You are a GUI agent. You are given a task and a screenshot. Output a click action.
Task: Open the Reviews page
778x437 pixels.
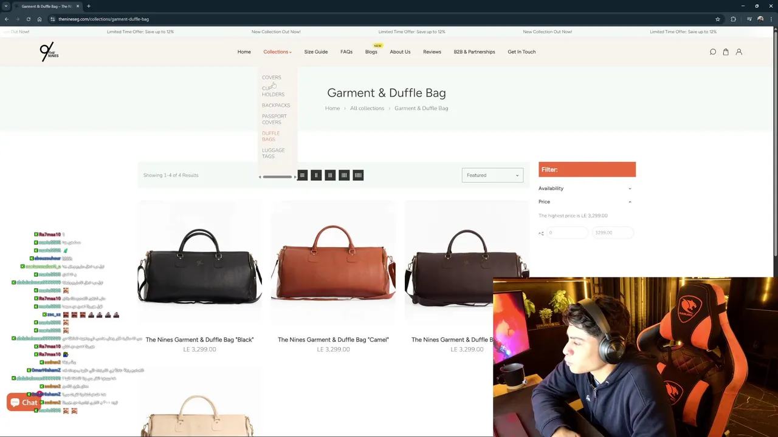tap(432, 52)
